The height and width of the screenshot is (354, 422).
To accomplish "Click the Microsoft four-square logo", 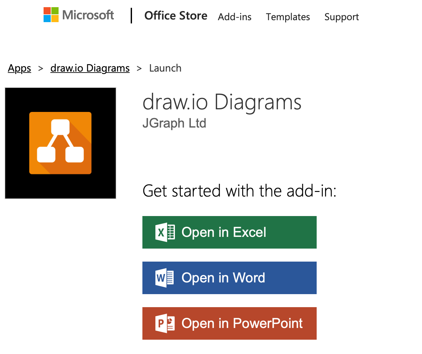I will pos(51,15).
